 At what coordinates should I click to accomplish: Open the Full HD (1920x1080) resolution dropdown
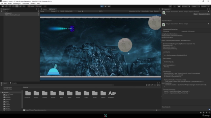coord(68,11)
